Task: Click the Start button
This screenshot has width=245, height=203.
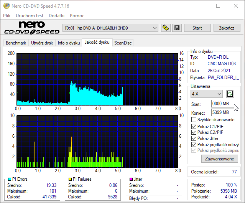Action: tap(197, 28)
